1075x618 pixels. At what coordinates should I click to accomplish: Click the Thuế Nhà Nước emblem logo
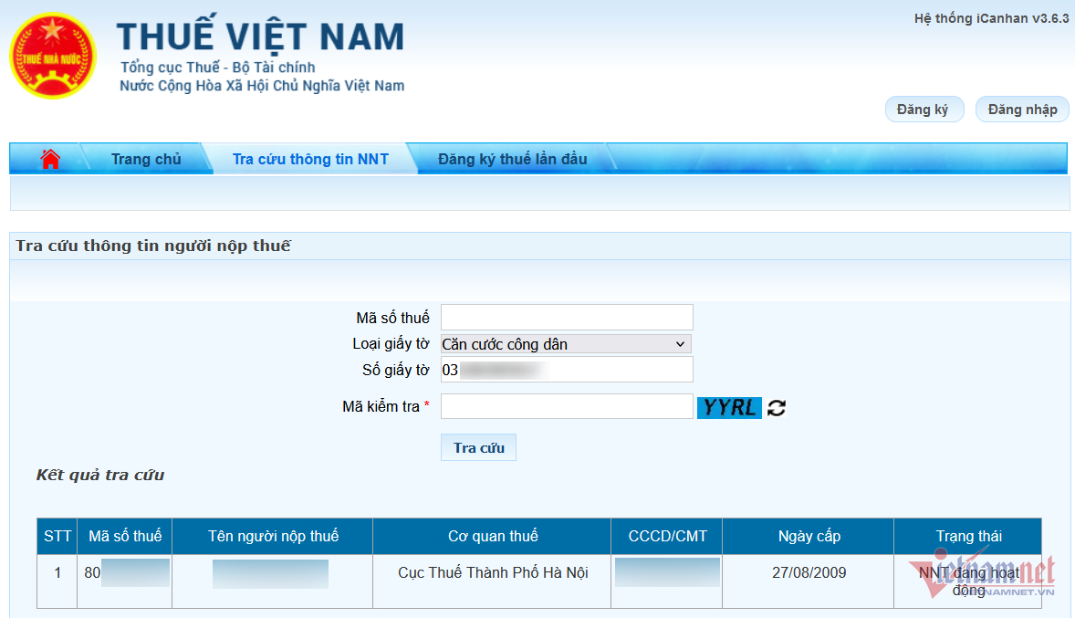(52, 56)
